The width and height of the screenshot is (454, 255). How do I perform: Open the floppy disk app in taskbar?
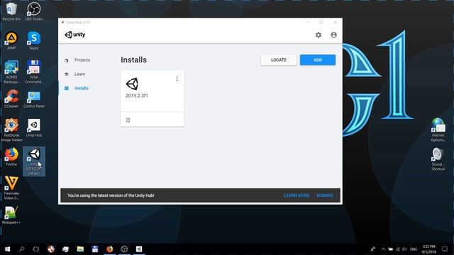pos(95,249)
